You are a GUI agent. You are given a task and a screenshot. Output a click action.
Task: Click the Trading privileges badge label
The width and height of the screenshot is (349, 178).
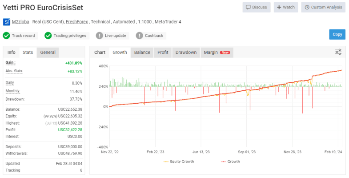pyautogui.click(x=70, y=36)
